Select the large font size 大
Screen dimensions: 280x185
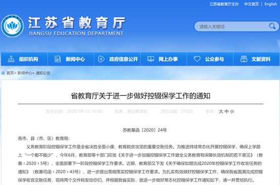[221, 111]
